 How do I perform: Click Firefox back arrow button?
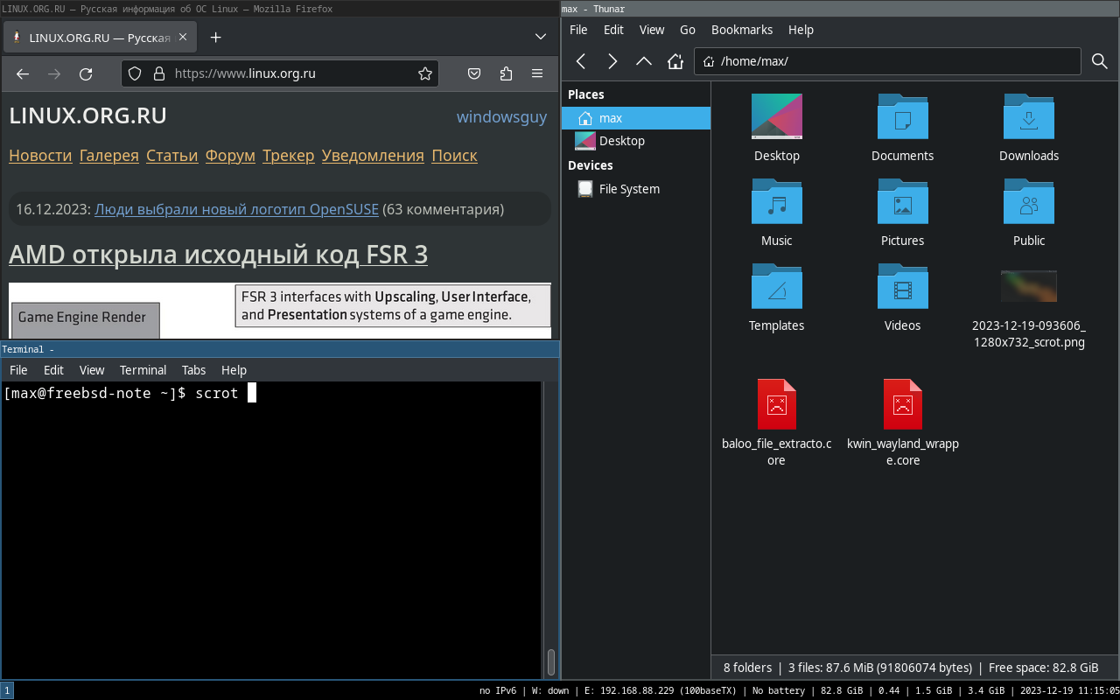coord(23,74)
